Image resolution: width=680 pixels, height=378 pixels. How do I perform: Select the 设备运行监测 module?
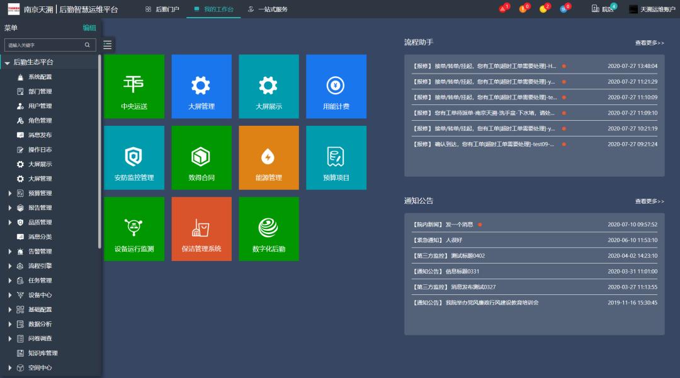(133, 228)
